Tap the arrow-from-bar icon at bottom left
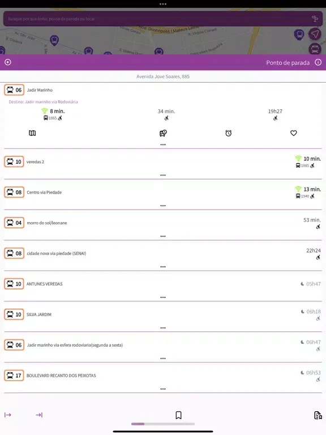326x435 pixels. click(x=8, y=415)
